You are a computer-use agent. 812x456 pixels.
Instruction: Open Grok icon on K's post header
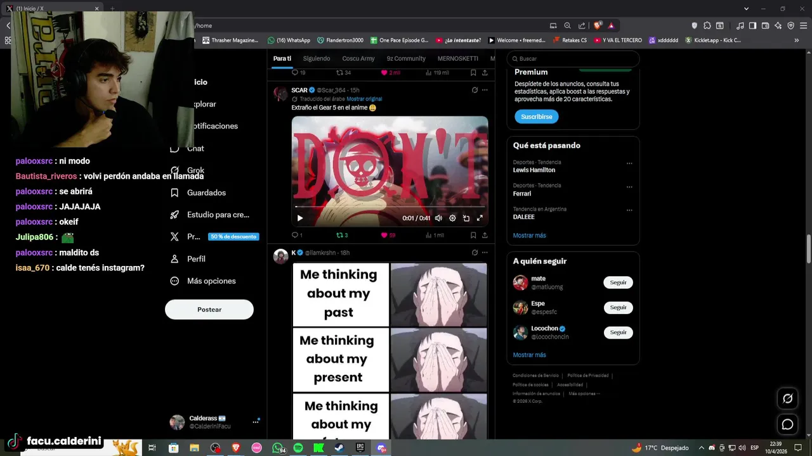coord(475,252)
